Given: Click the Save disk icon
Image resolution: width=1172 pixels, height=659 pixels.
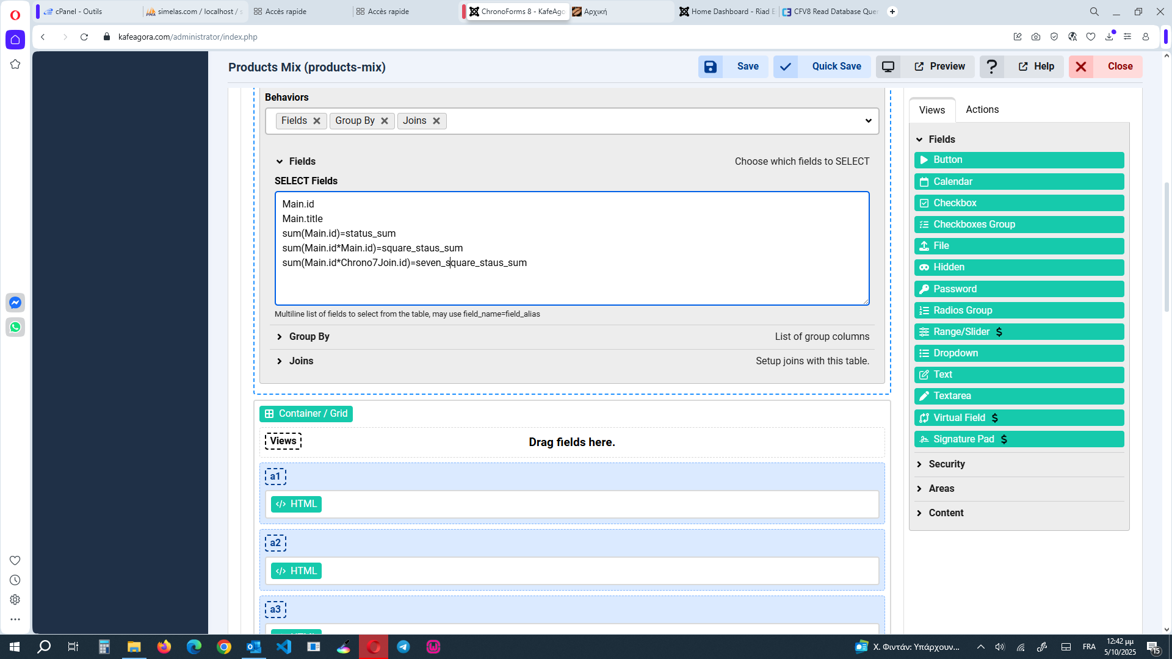Looking at the screenshot, I should (x=711, y=67).
